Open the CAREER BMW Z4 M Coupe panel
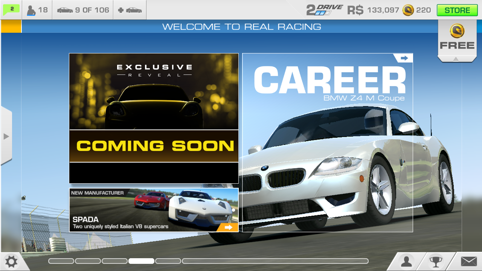Image resolution: width=482 pixels, height=271 pixels. pyautogui.click(x=328, y=143)
